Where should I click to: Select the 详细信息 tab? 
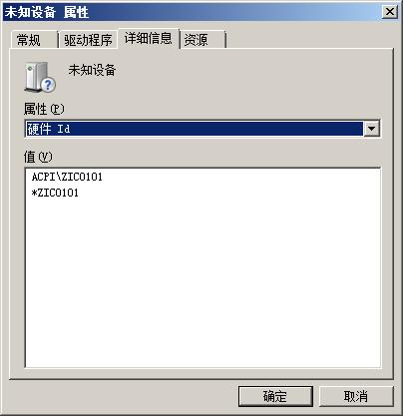pyautogui.click(x=149, y=39)
